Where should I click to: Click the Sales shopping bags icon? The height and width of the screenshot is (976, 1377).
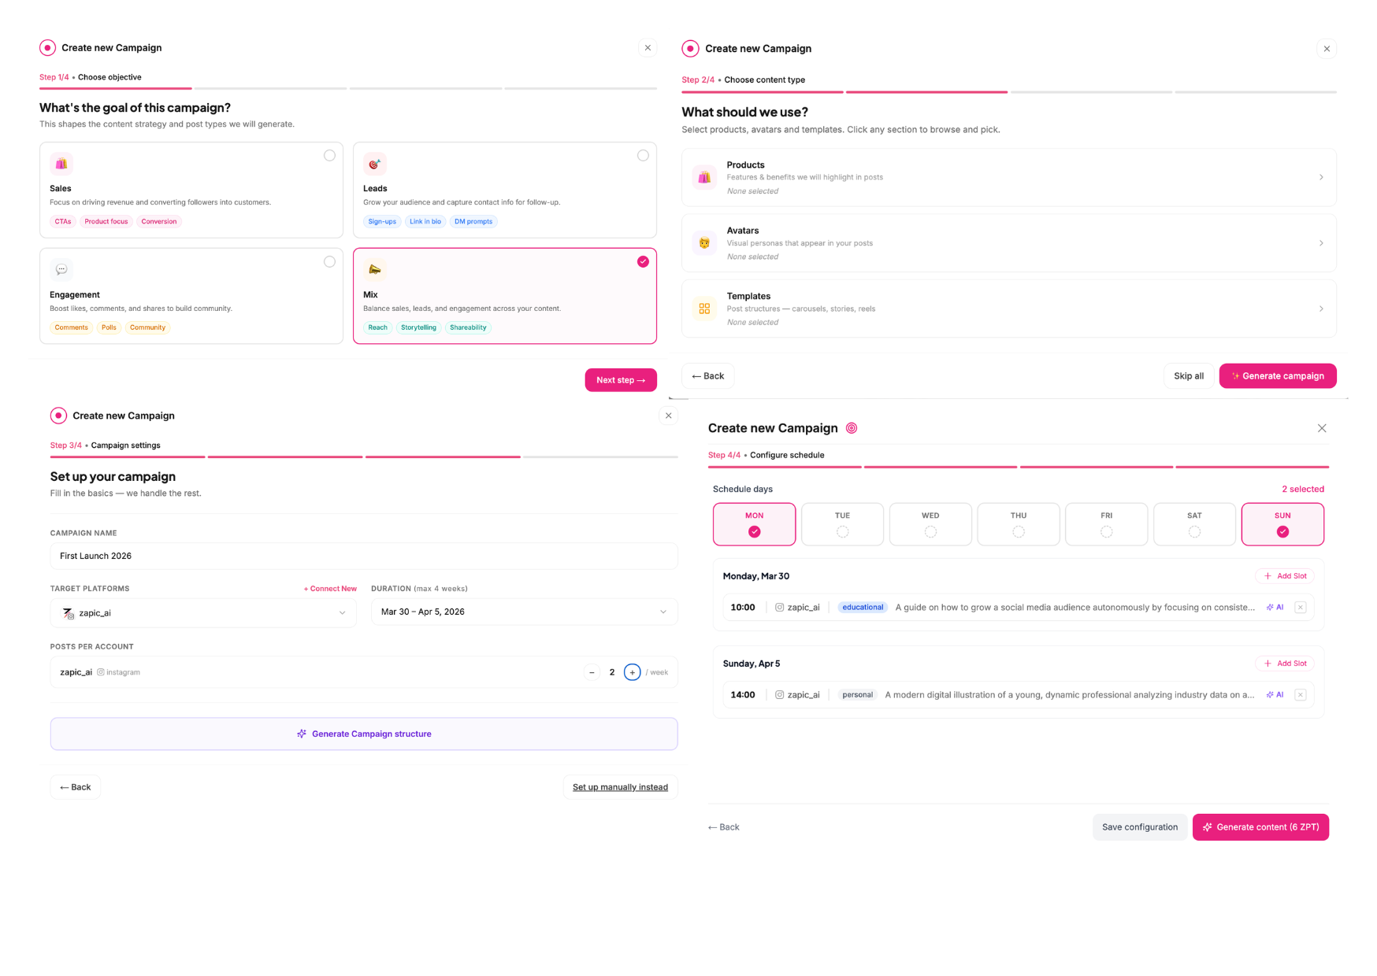[61, 164]
